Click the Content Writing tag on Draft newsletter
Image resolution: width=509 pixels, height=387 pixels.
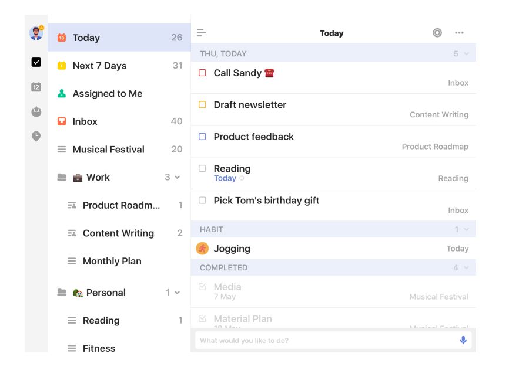point(439,115)
